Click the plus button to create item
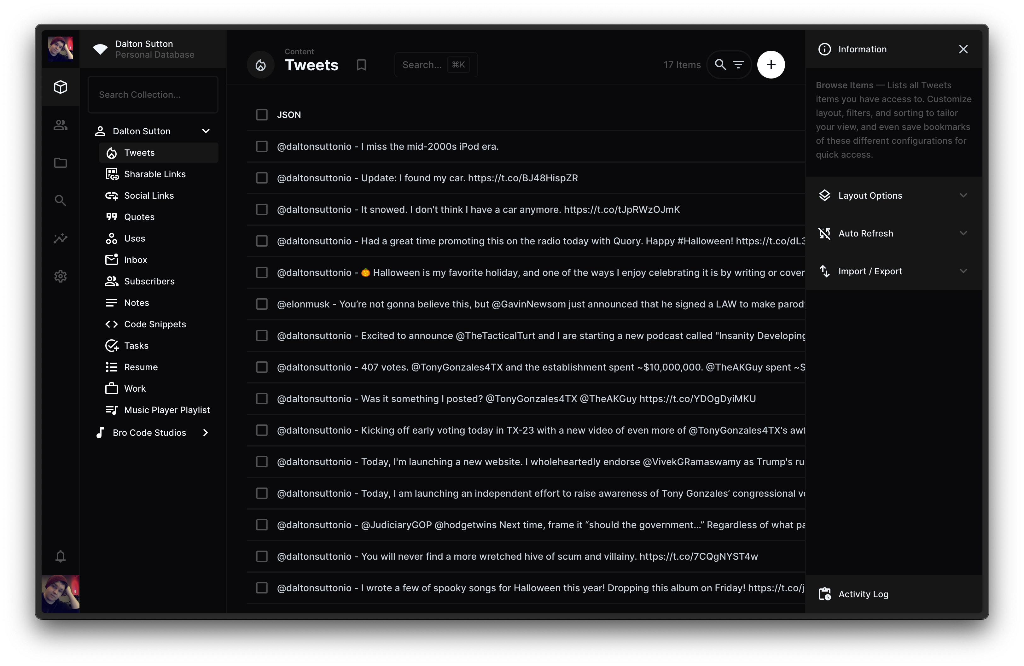 [771, 65]
